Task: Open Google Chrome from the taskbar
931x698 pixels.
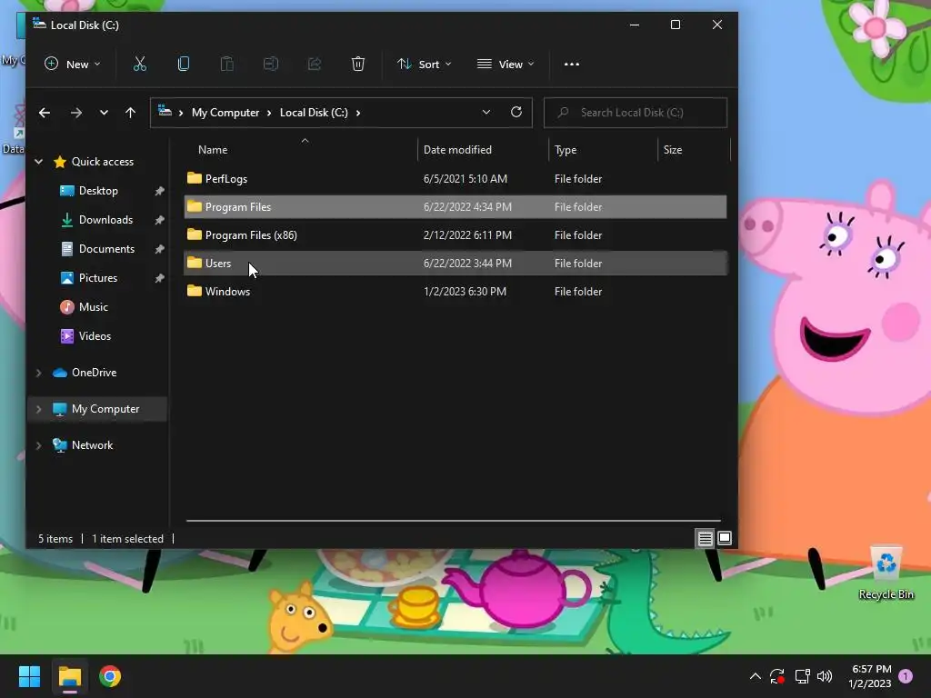Action: pos(110,676)
